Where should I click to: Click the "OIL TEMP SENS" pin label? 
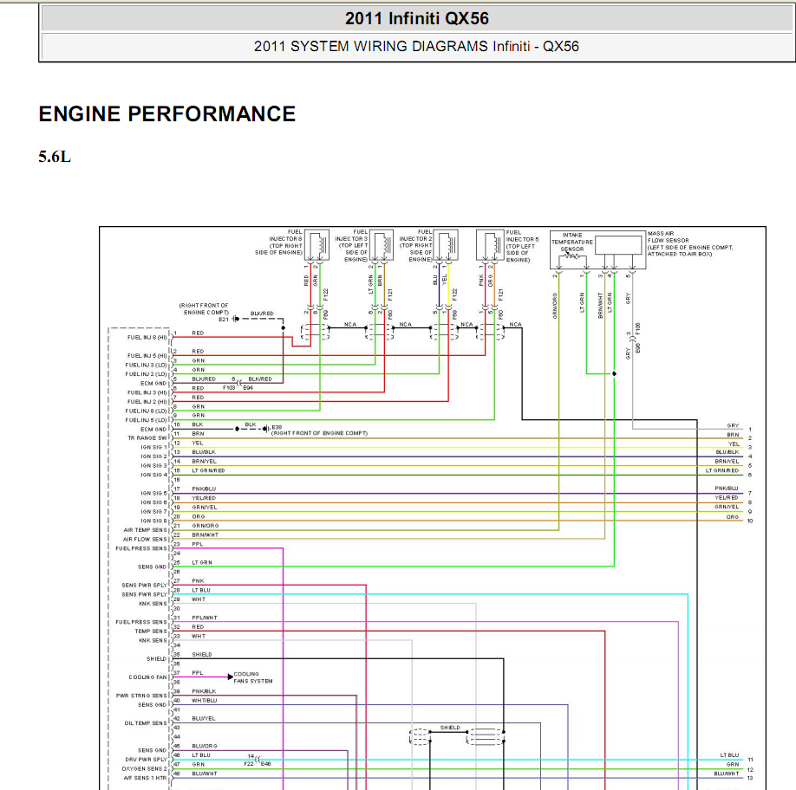[x=146, y=723]
